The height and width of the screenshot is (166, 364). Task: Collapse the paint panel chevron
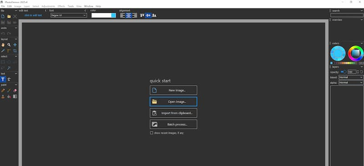coord(16,85)
